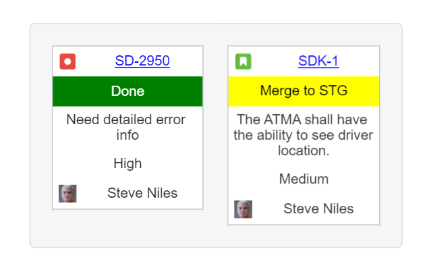The height and width of the screenshot is (274, 425).
Task: Click the "Need detailed error info" summary
Action: click(x=125, y=127)
